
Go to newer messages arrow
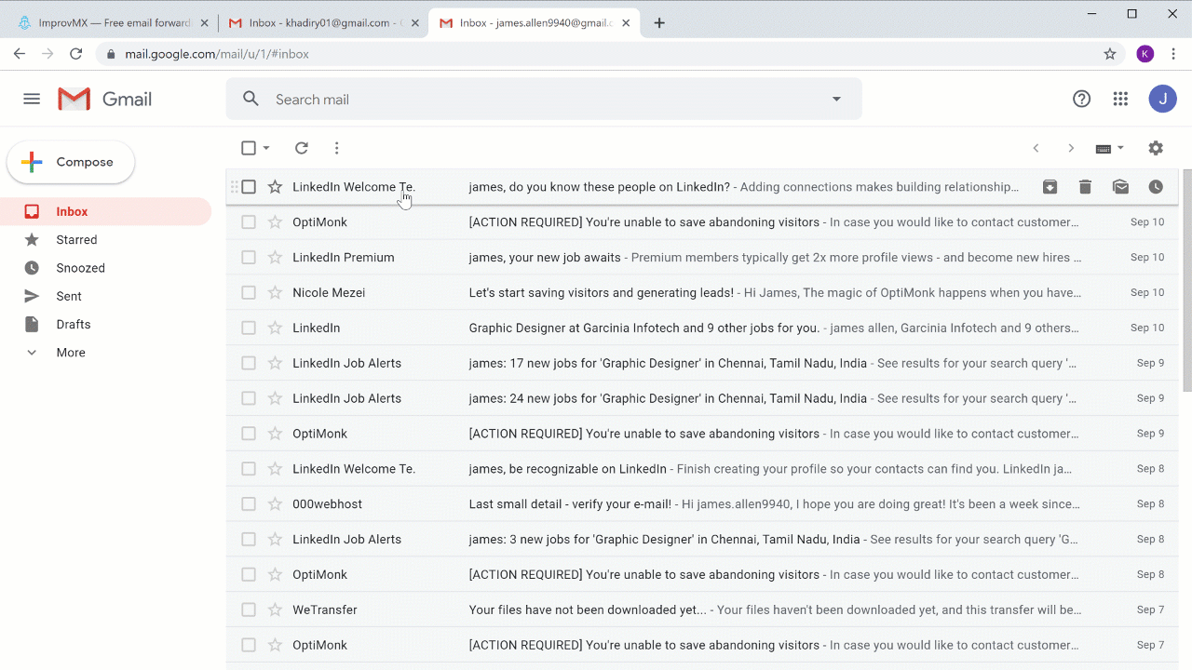[x=1036, y=148]
